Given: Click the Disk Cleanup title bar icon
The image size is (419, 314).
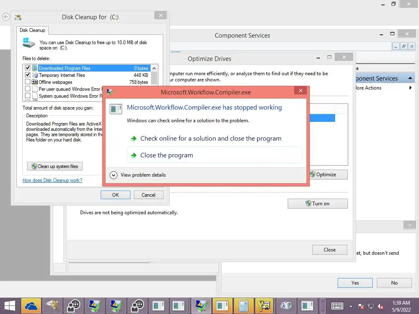Looking at the screenshot, I should coord(18,17).
